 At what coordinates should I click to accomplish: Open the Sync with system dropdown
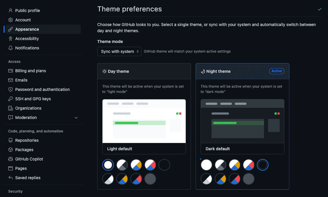119,51
